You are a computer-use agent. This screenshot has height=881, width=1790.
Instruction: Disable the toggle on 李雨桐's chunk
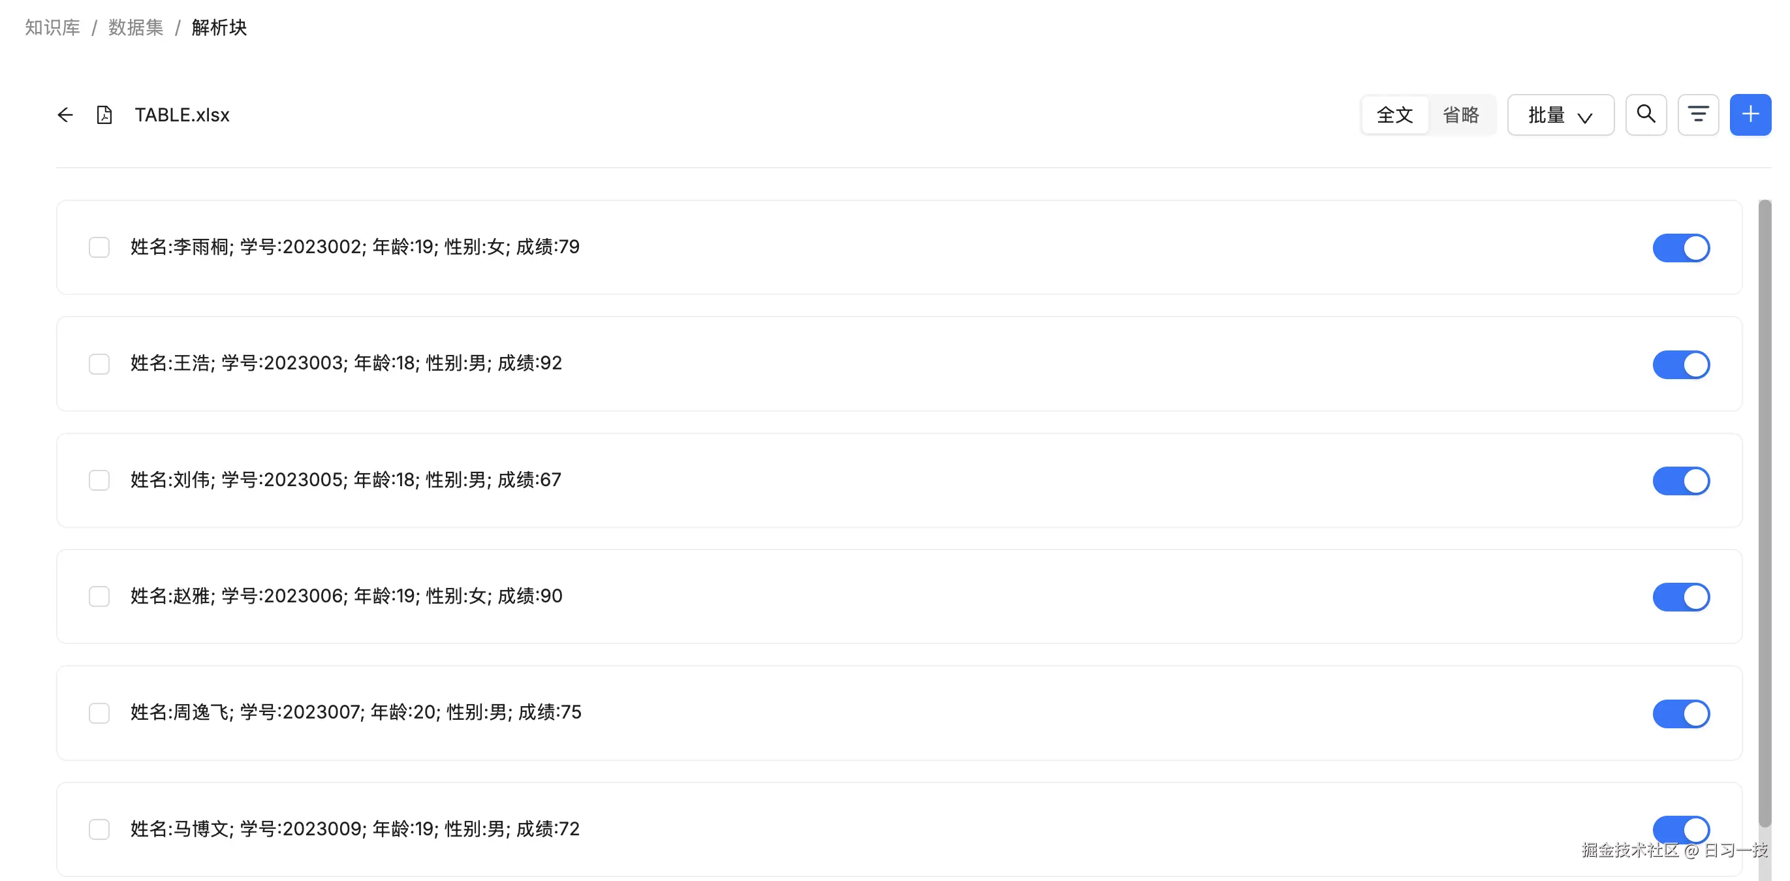pos(1681,247)
